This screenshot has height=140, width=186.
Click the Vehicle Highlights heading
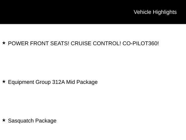155,12
